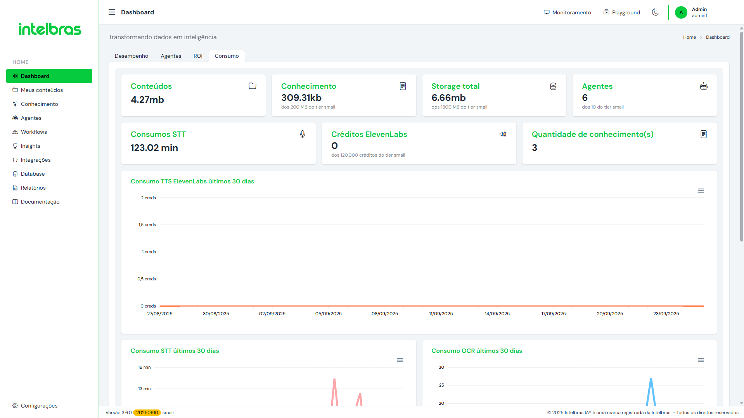
Task: Click the 20250910 version badge
Action: [x=147, y=413]
